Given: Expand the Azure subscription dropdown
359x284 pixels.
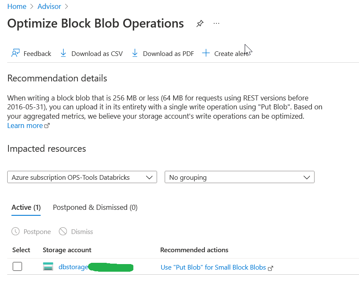Looking at the screenshot, I should 82,177.
